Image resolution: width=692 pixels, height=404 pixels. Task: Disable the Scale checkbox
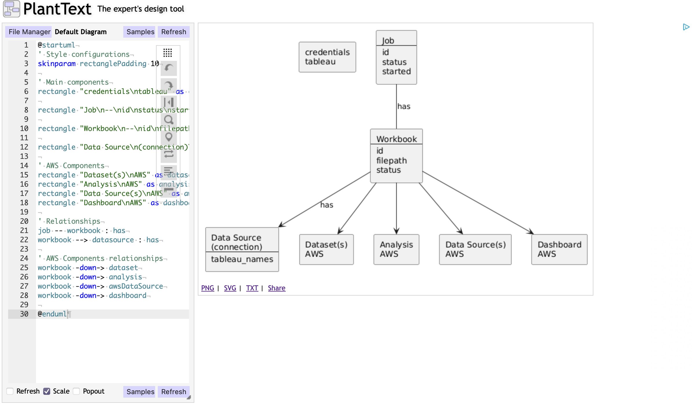point(47,391)
